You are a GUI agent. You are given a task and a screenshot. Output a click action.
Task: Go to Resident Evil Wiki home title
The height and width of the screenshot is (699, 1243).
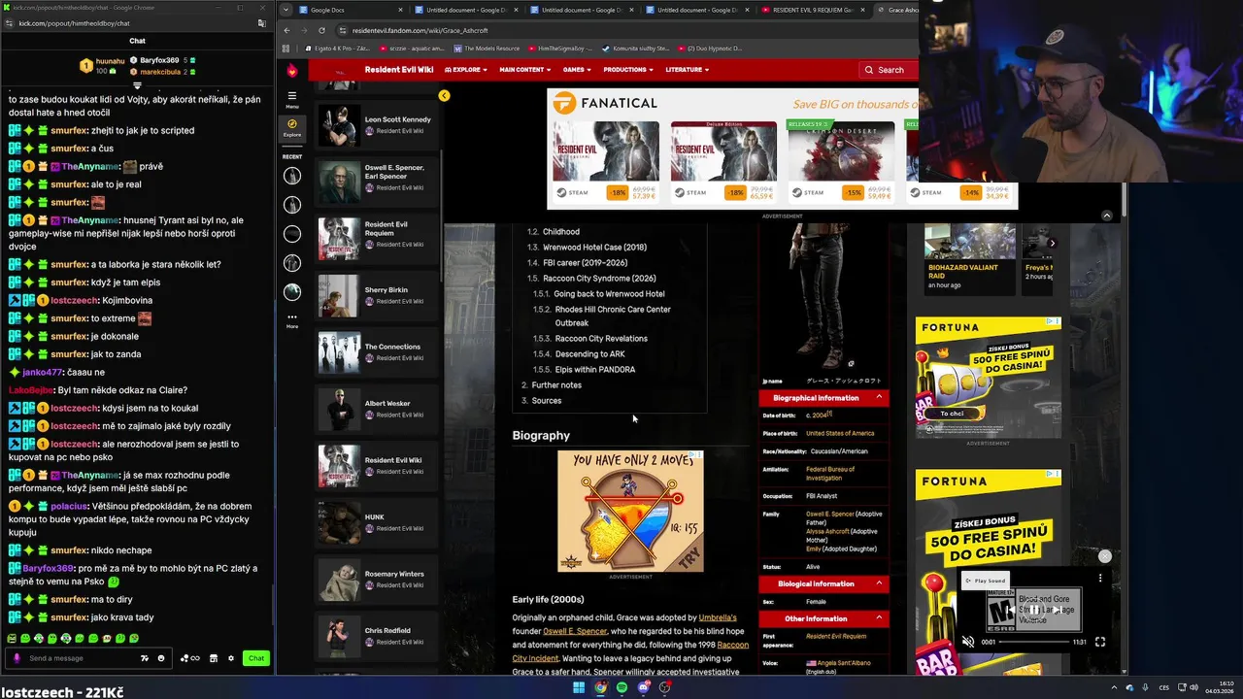tap(398, 70)
